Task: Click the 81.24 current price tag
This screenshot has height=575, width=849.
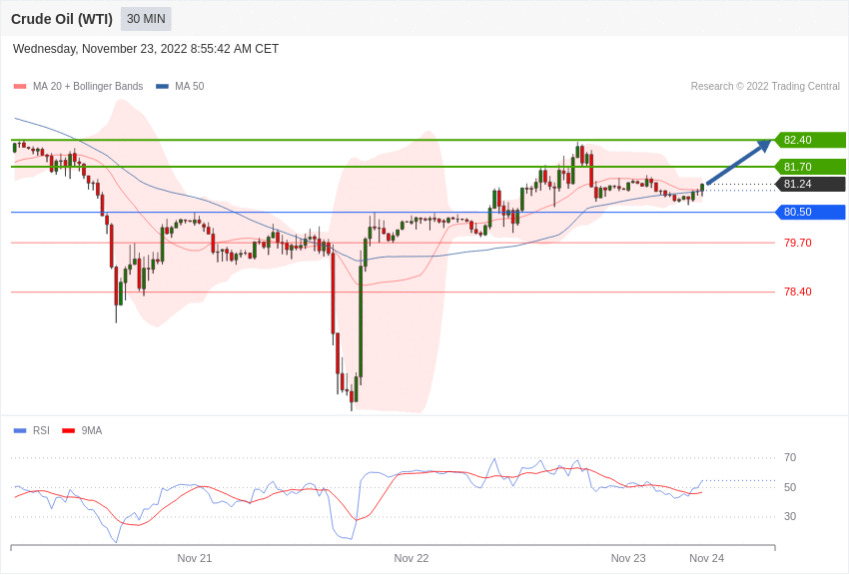Action: coord(811,184)
